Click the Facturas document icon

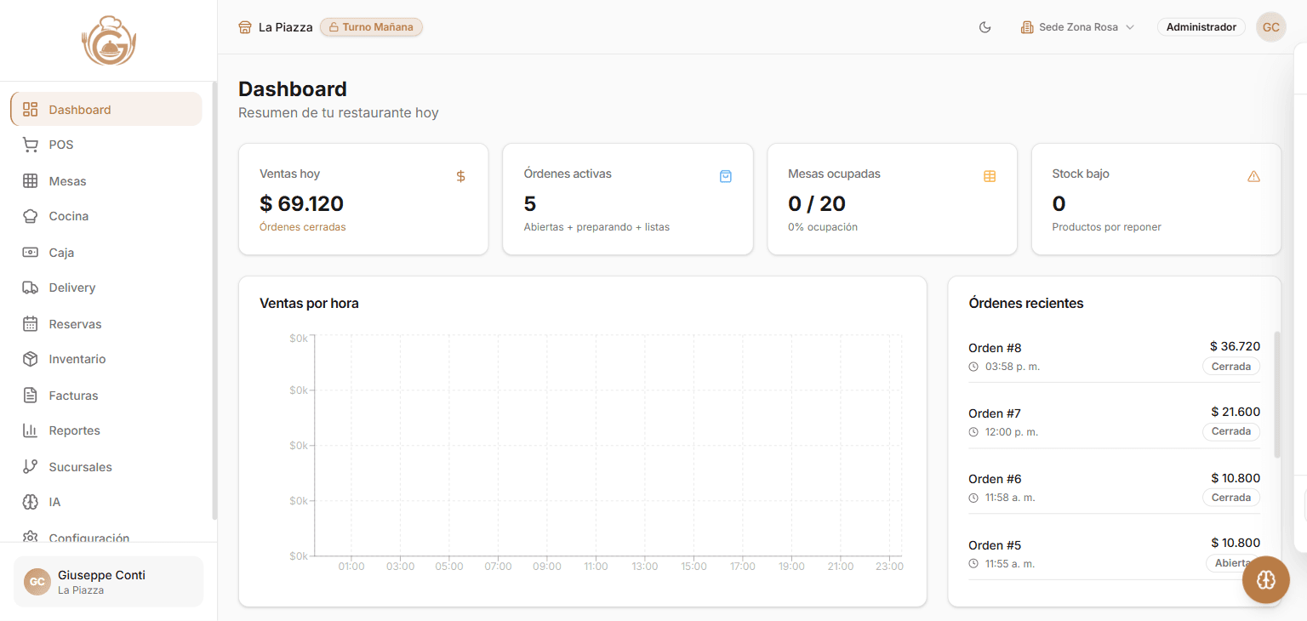(31, 396)
